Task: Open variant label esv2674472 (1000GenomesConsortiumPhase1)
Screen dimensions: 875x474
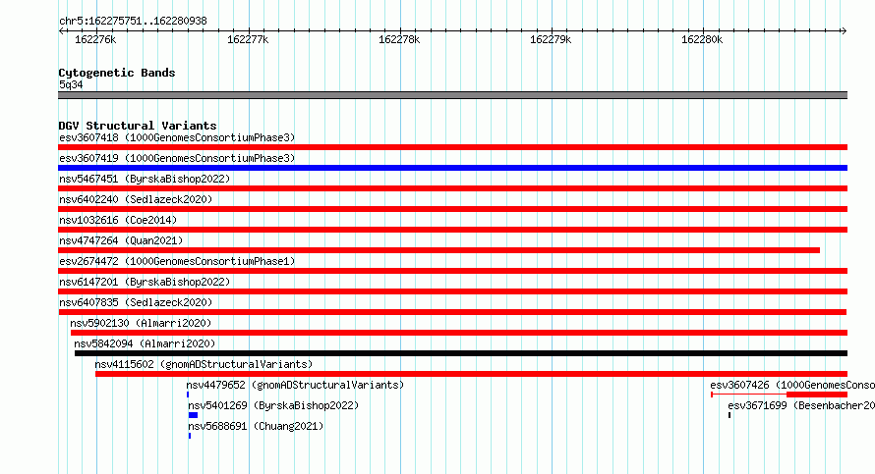Action: (x=177, y=261)
